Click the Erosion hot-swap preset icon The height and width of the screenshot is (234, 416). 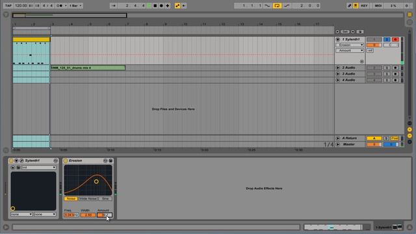click(105, 161)
